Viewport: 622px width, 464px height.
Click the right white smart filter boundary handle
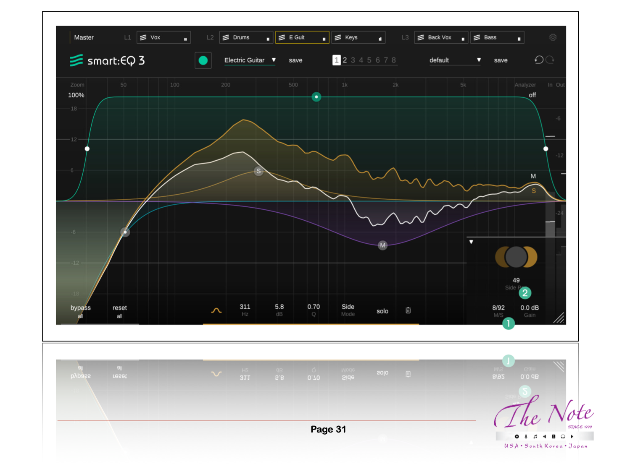pyautogui.click(x=546, y=149)
